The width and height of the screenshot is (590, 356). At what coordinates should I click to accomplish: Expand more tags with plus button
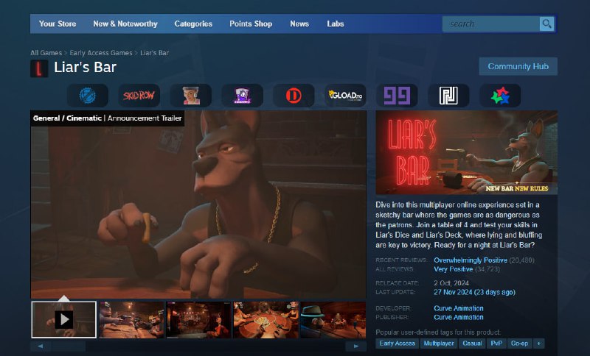click(x=538, y=343)
